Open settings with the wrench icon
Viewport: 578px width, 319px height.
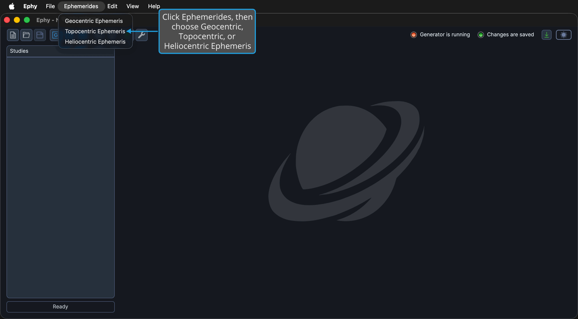point(142,35)
